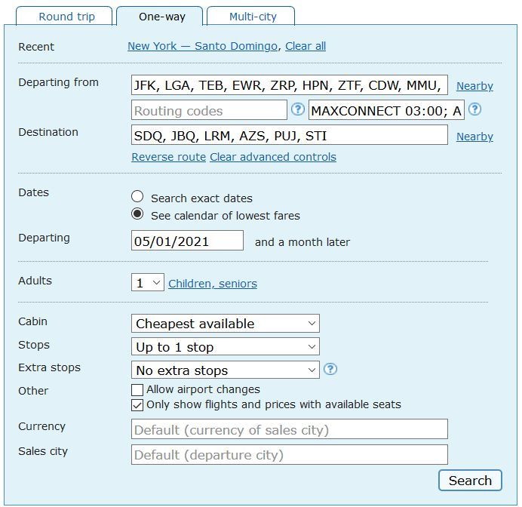Open the Stops dropdown set to Up to 1 stop
This screenshot has width=522, height=507.
[226, 346]
